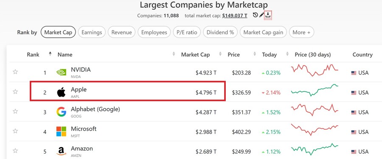The image size is (382, 159).
Task: Sort using the Today column arrows
Action: point(287,54)
